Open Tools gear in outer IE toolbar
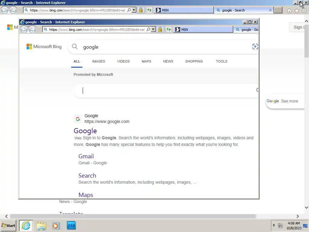The width and height of the screenshot is (309, 232). [304, 11]
